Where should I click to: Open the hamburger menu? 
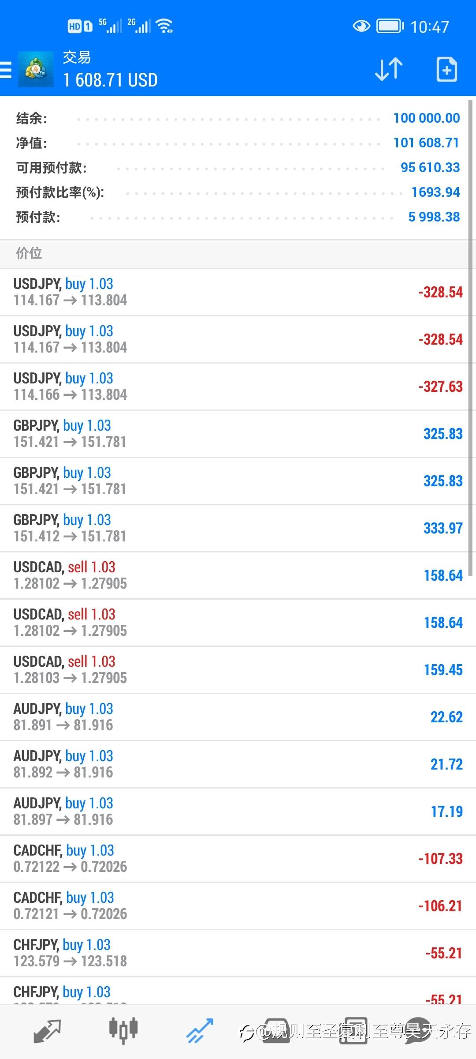pos(6,70)
